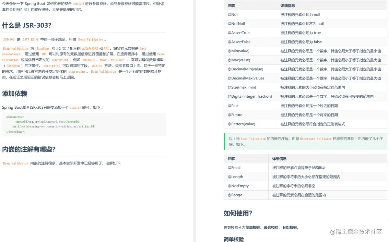This screenshot has width=389, height=242.
Task: Click description 被注释的元素必须为 true
Action: 301,33
